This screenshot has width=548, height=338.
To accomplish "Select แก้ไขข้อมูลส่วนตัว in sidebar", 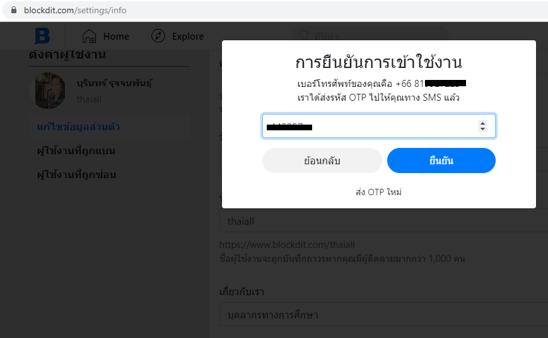I will tap(78, 127).
